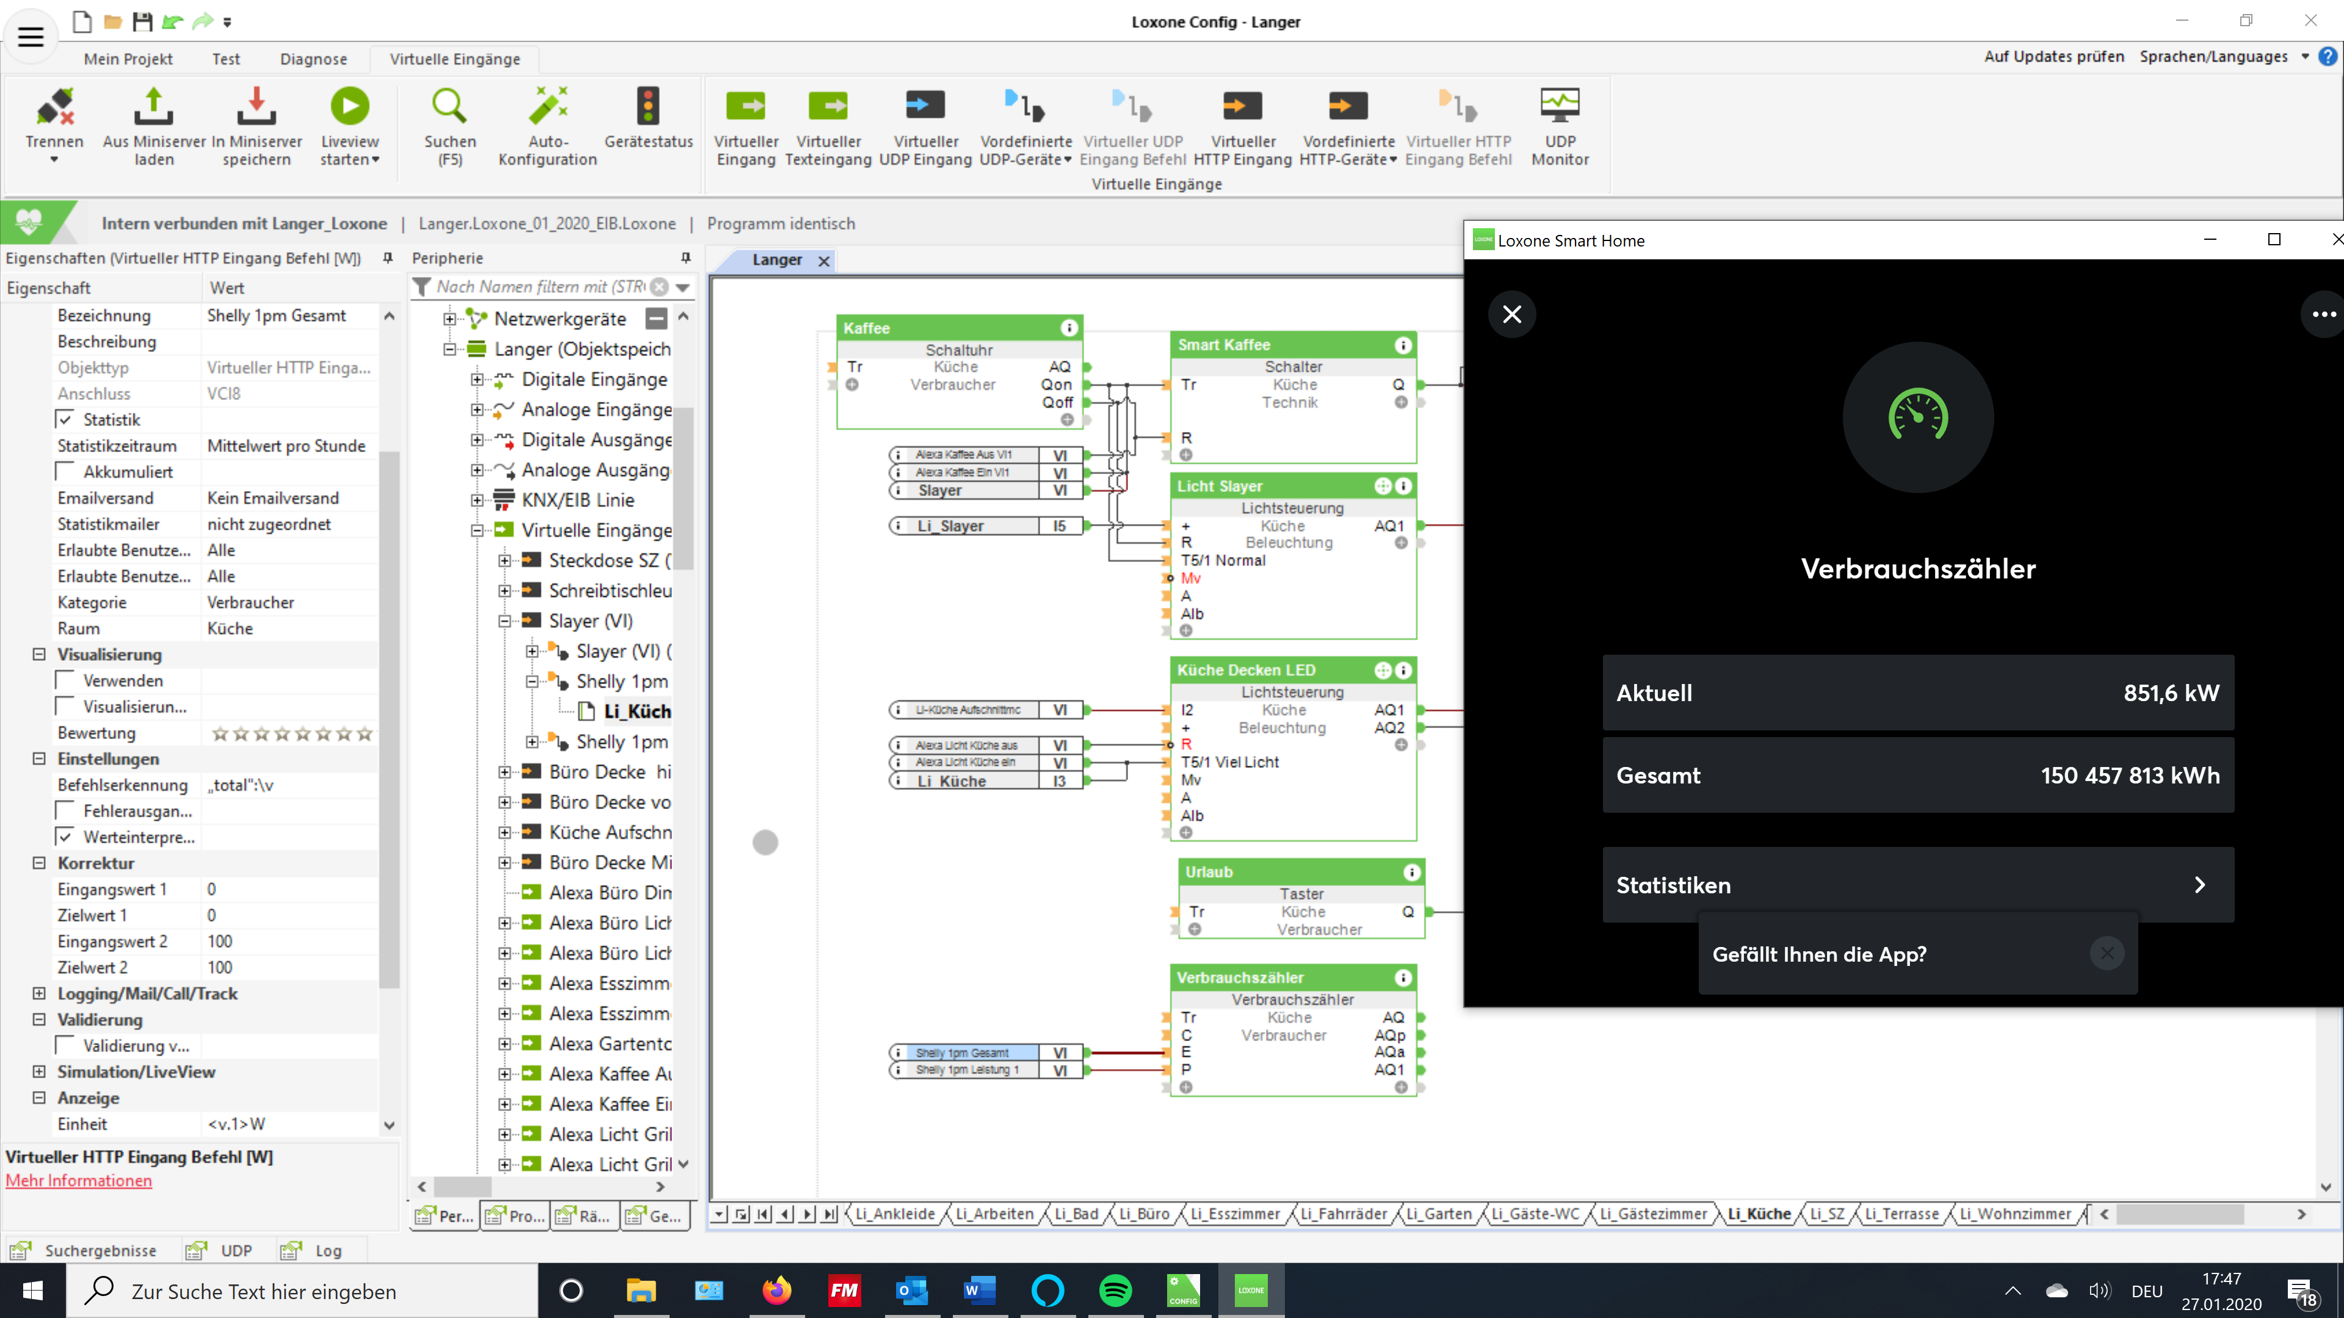Toggle the Verwenden visualization checkbox
Image resolution: width=2344 pixels, height=1318 pixels.
[65, 680]
